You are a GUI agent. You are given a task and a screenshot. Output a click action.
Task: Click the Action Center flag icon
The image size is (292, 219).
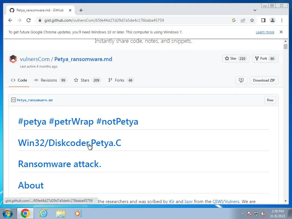(x=249, y=214)
